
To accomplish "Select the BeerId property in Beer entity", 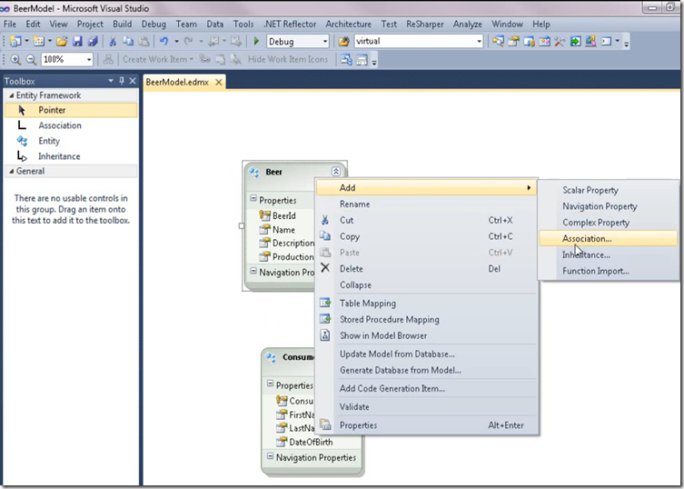I will tap(283, 215).
